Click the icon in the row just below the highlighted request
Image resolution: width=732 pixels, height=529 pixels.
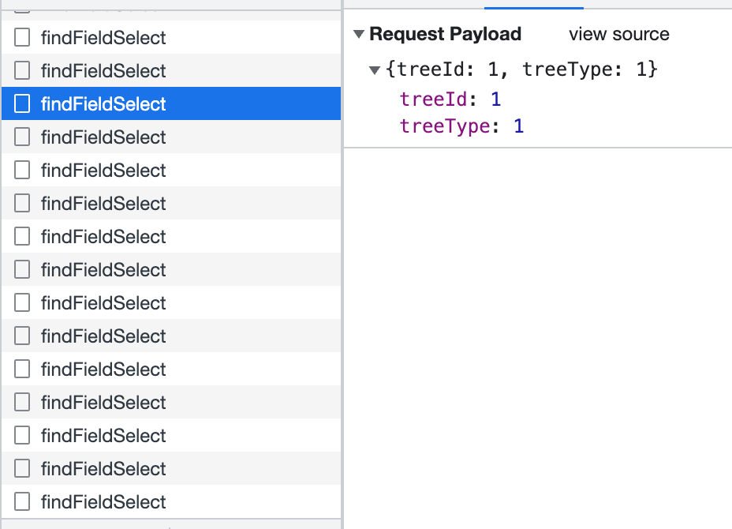tap(23, 137)
